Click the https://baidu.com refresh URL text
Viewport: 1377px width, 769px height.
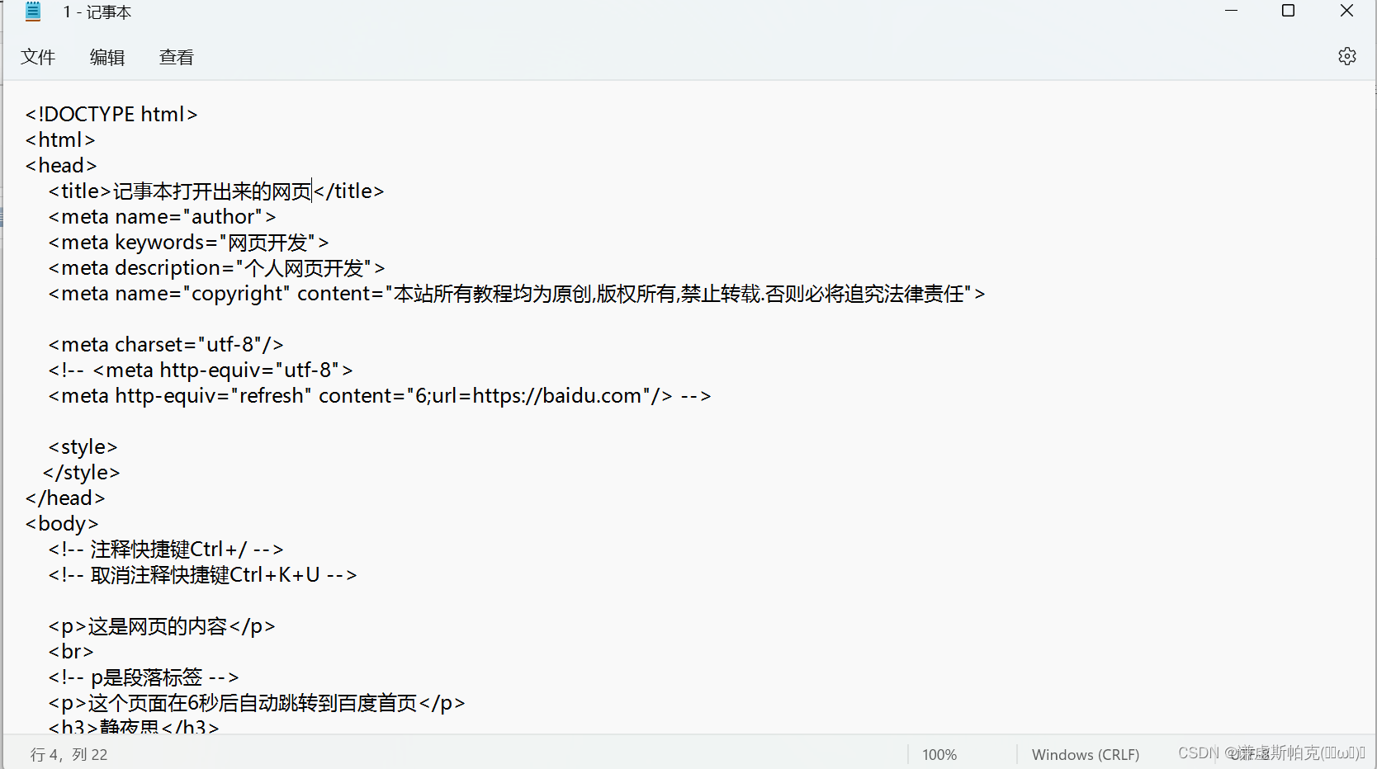point(557,395)
